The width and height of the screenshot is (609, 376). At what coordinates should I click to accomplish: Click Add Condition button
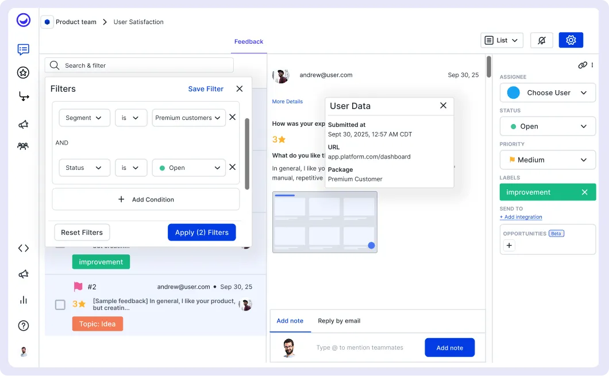(146, 199)
